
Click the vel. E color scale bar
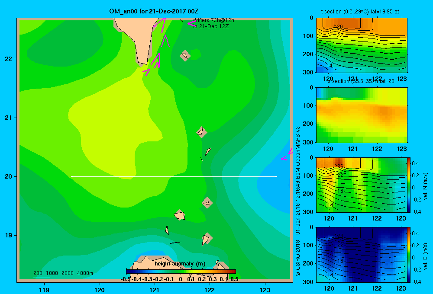409,255
